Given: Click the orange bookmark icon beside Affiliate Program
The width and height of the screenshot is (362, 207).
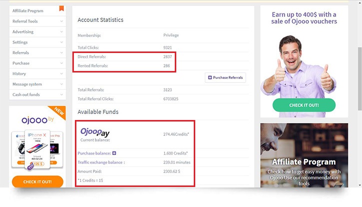Looking at the screenshot, I should (x=61, y=8).
